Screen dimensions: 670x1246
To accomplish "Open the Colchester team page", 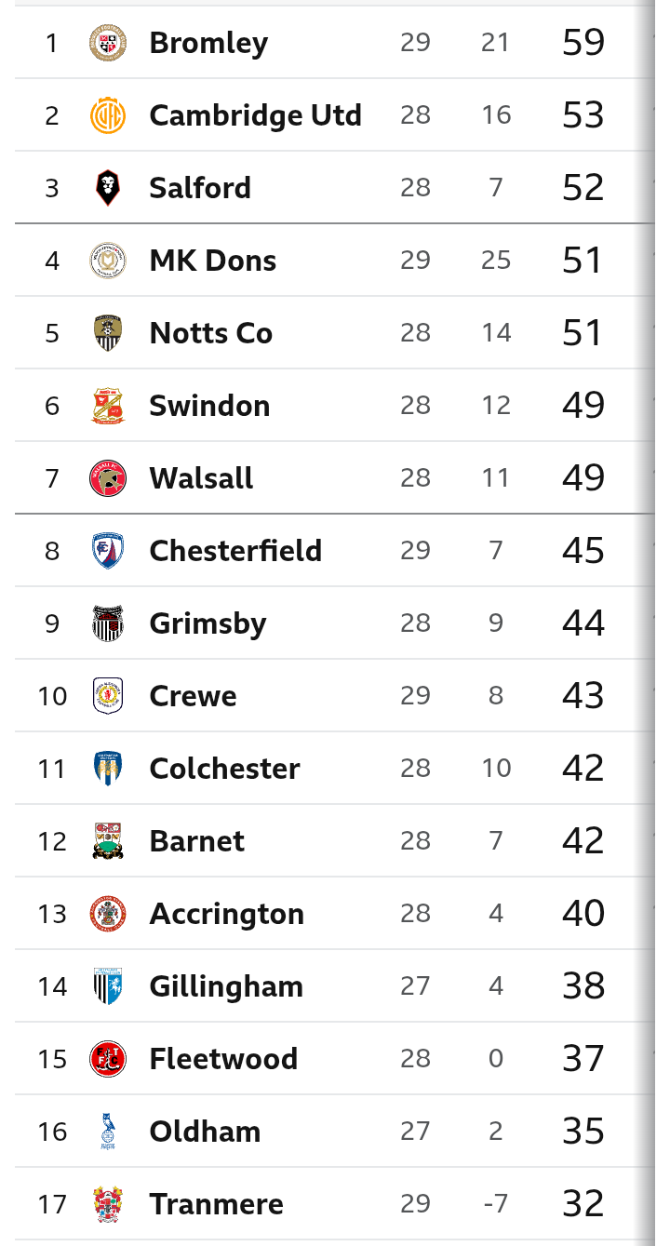I will tap(224, 769).
